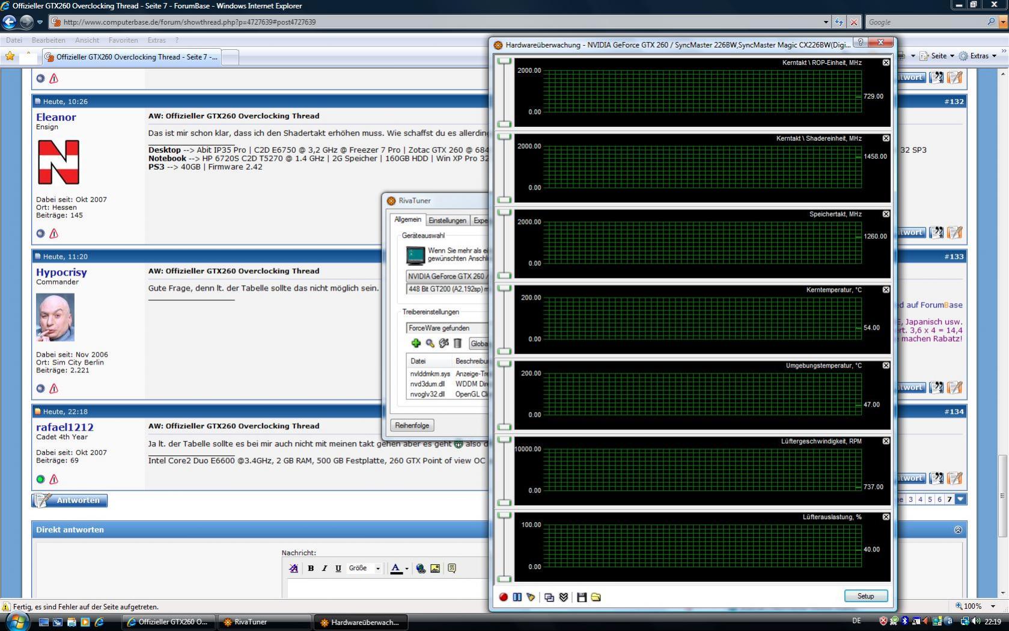Close the Umgebungstemperatur graph
Image resolution: width=1009 pixels, height=631 pixels.
(x=886, y=366)
